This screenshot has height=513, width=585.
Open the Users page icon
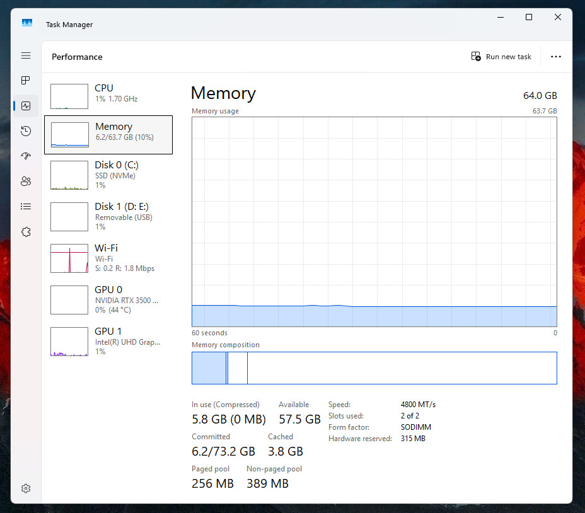(26, 182)
